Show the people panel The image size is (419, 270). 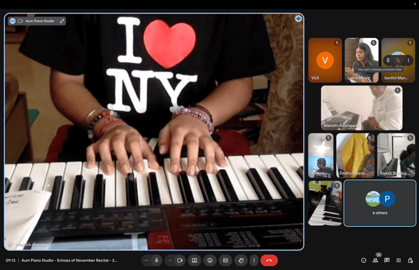coord(375,260)
